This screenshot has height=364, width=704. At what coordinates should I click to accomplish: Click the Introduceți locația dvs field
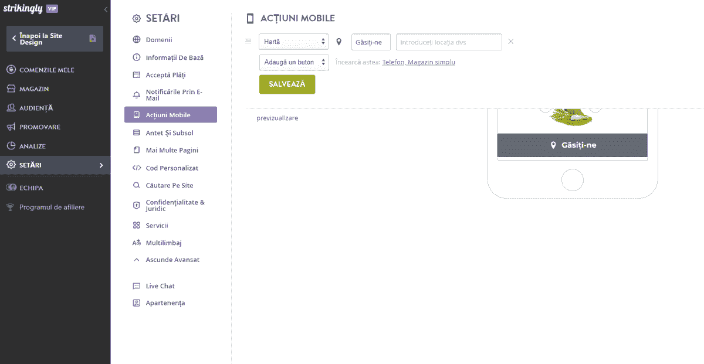449,42
